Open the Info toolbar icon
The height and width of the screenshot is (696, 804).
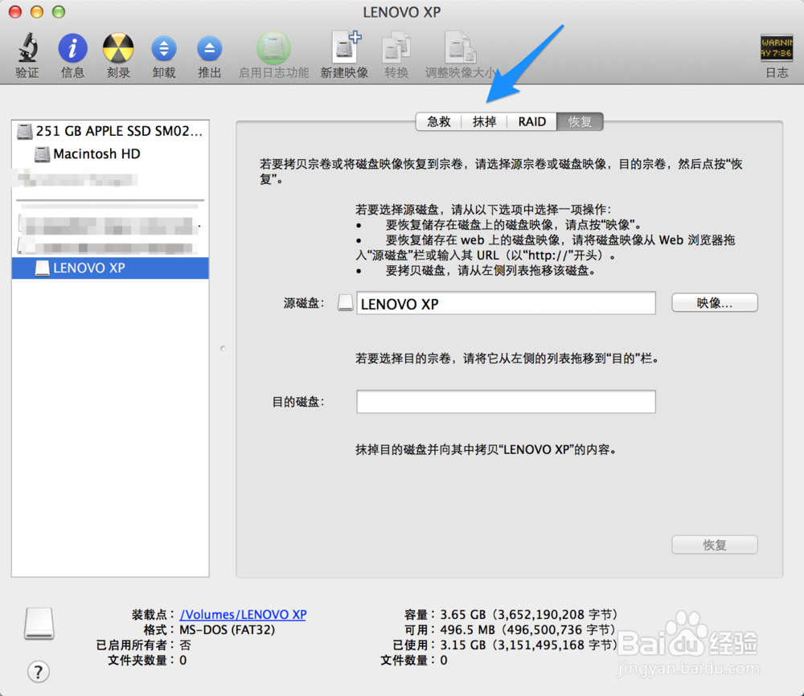click(x=73, y=47)
